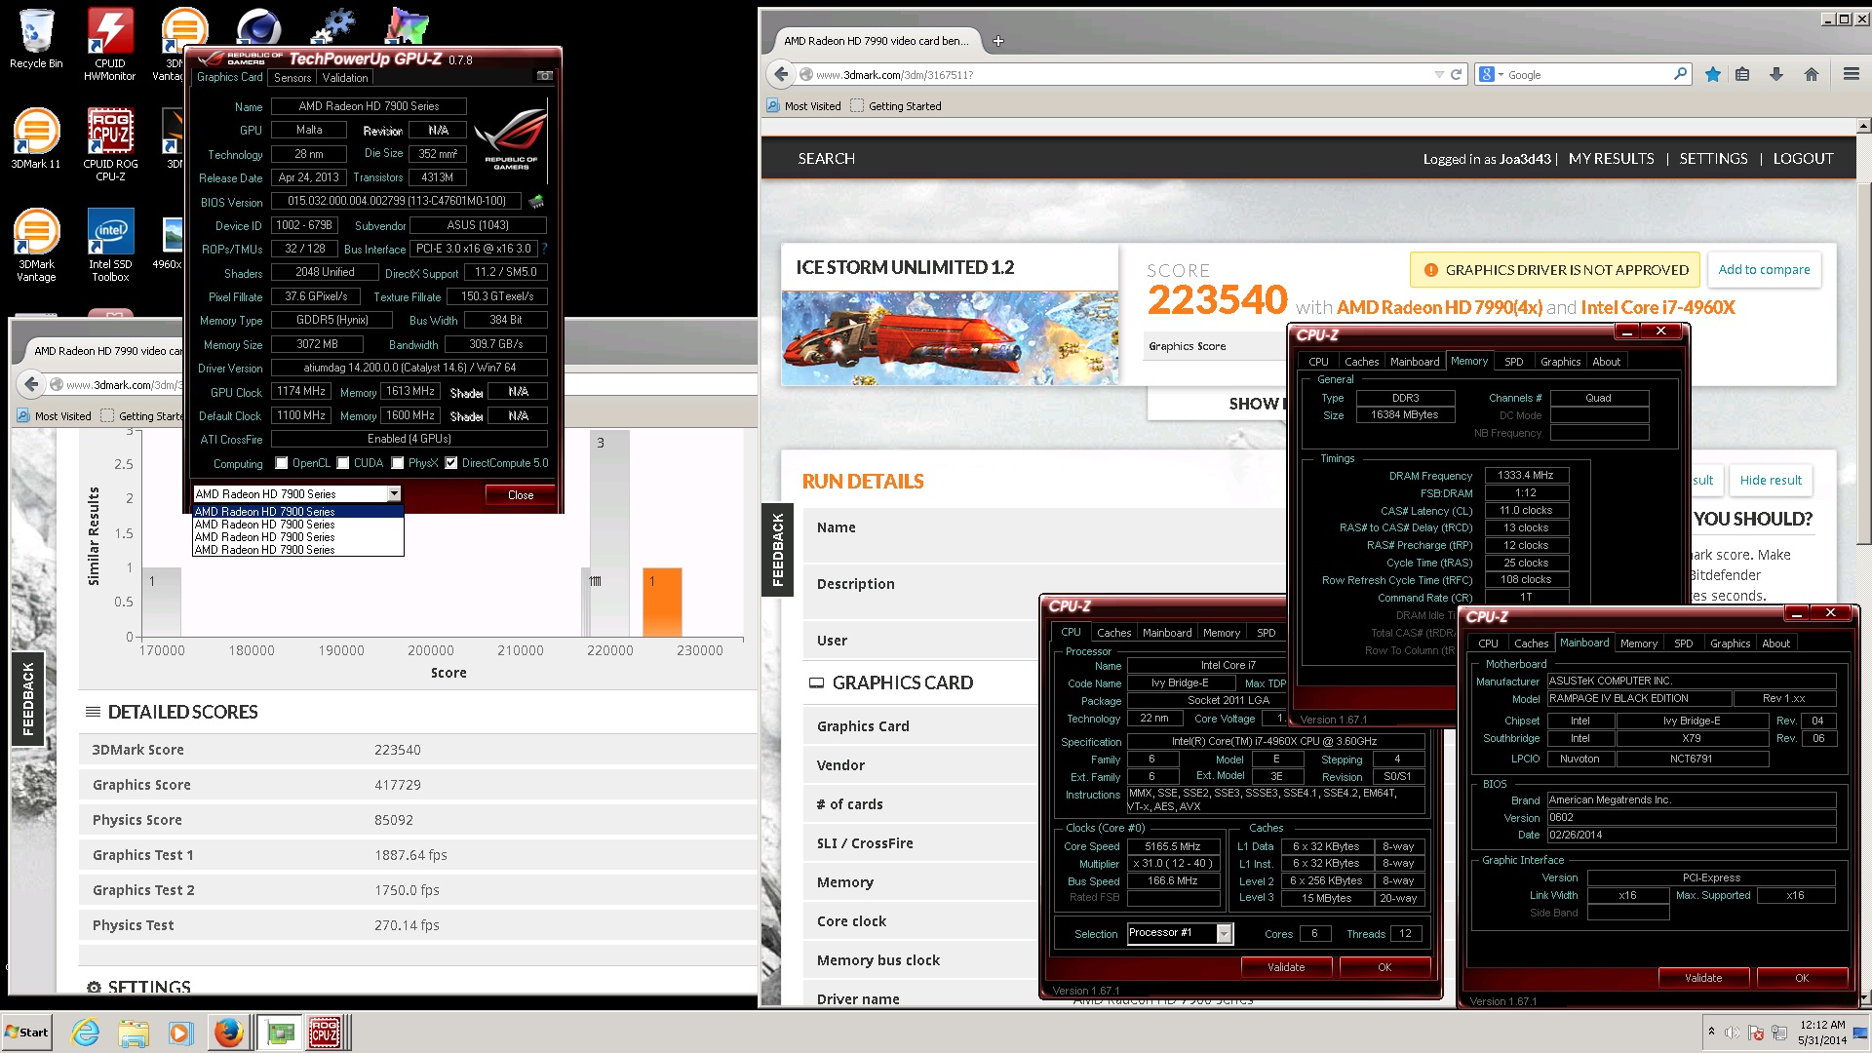Click GPU-Z screenshot camera icon
The height and width of the screenshot is (1053, 1872).
[545, 76]
